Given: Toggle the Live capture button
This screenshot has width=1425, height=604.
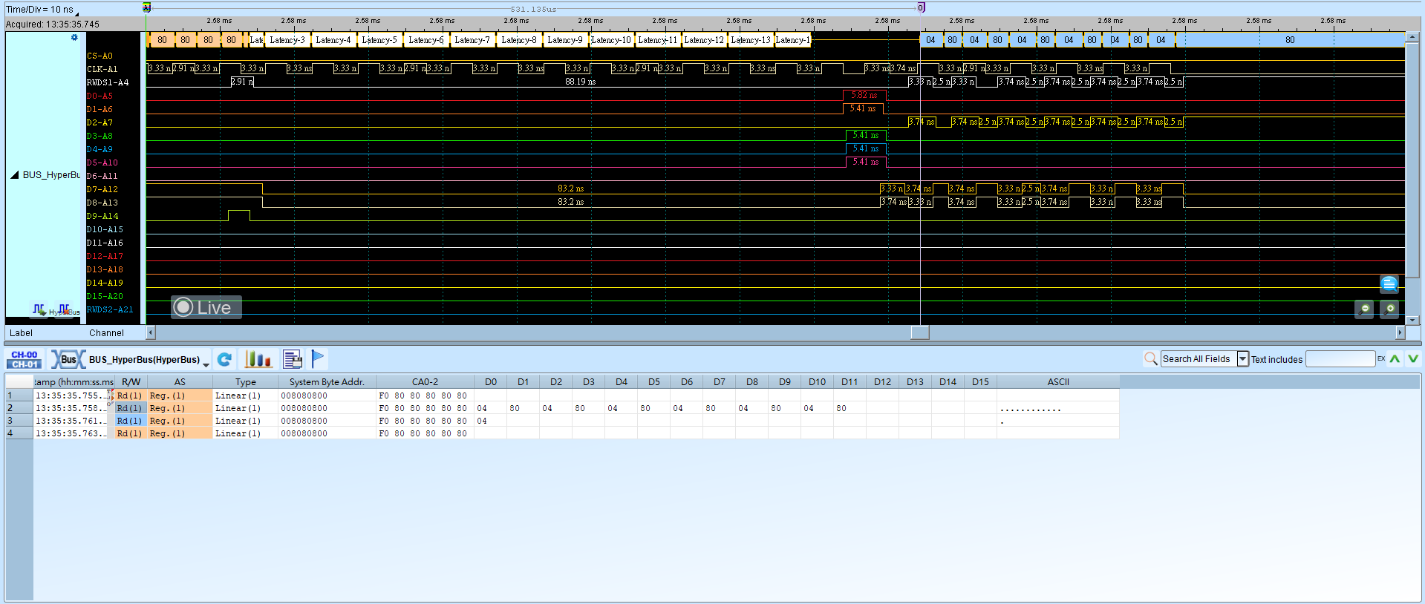Looking at the screenshot, I should point(206,307).
